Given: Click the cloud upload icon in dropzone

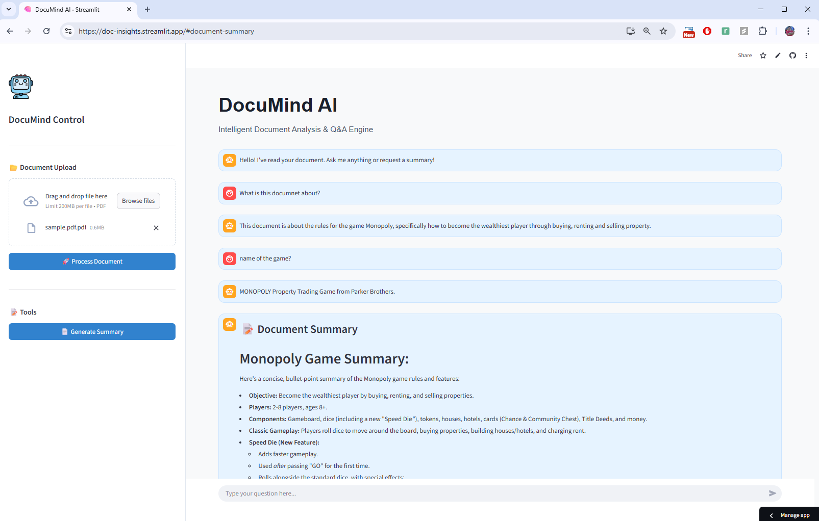Looking at the screenshot, I should [31, 201].
